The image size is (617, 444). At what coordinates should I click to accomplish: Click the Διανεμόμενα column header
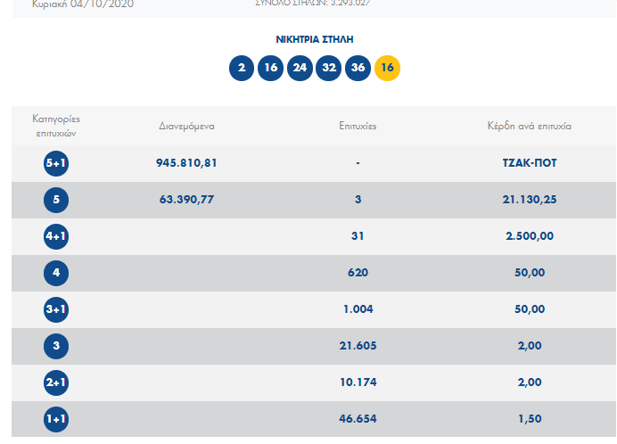[x=186, y=127]
